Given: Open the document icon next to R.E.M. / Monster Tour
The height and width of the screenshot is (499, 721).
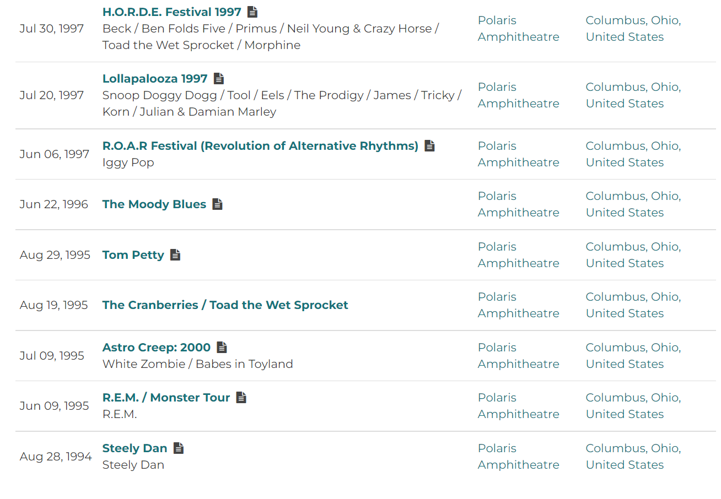Looking at the screenshot, I should (241, 398).
